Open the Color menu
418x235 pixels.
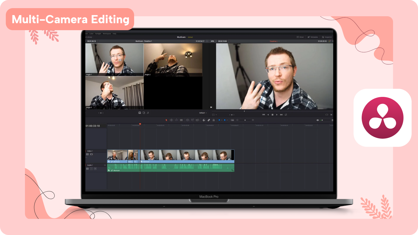click(91, 34)
